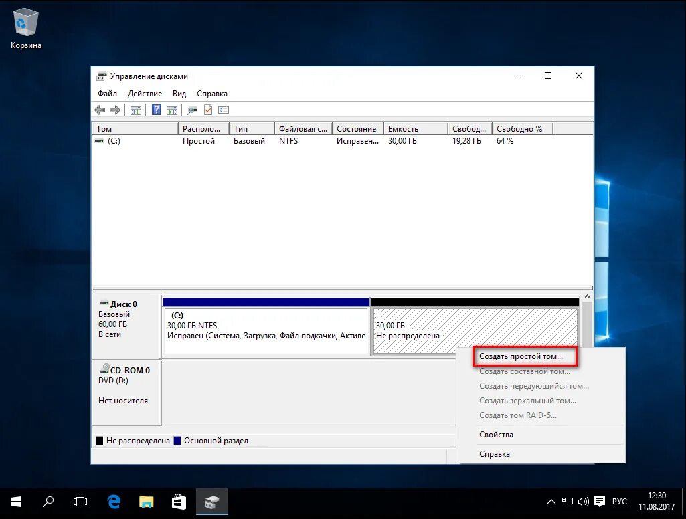Click the volume speaker icon in tray
The width and height of the screenshot is (686, 519).
(x=583, y=502)
